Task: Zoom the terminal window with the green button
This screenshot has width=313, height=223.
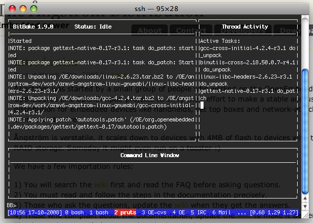Action: (x=34, y=9)
